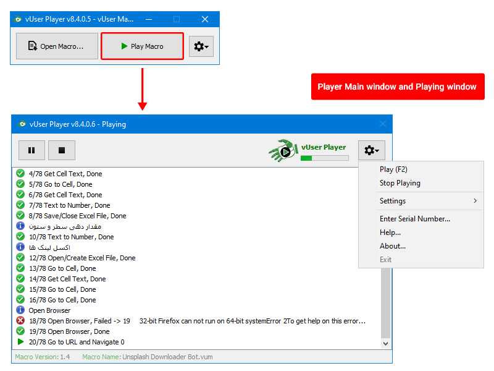Select the '8/78 Save/Close Excel File, Done' line
The height and width of the screenshot is (371, 494).
tap(78, 216)
